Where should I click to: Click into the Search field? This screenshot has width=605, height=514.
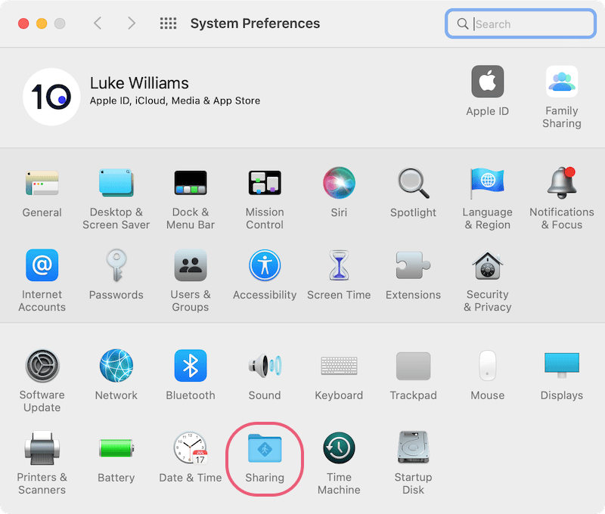click(521, 24)
